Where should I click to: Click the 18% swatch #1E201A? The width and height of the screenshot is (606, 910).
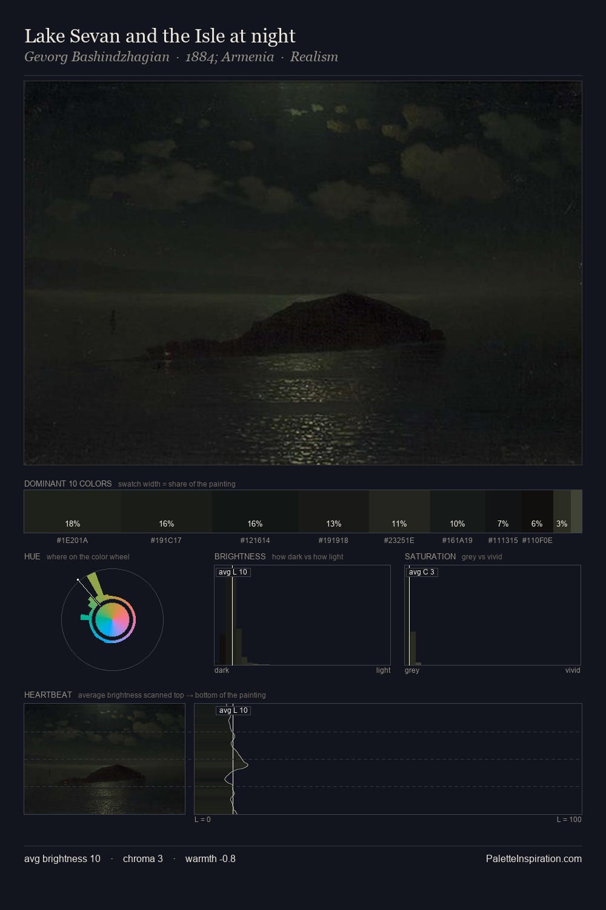coord(73,511)
